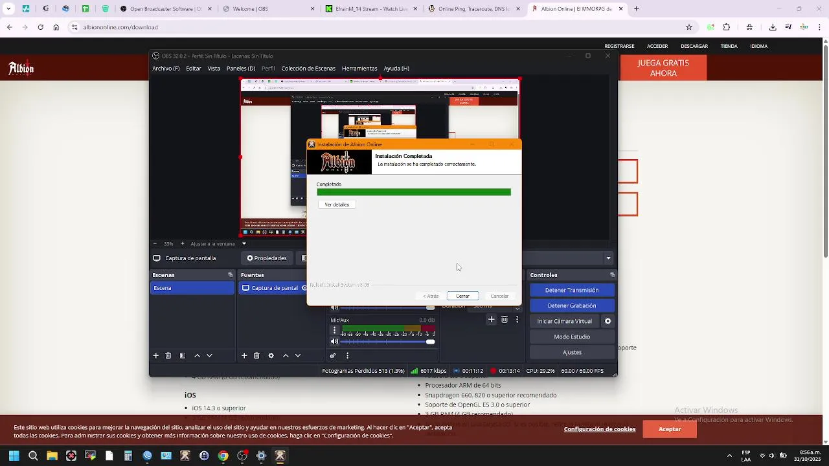The height and width of the screenshot is (466, 829).
Task: Click Propiedades button in source toolbar
Action: pyautogui.click(x=267, y=258)
